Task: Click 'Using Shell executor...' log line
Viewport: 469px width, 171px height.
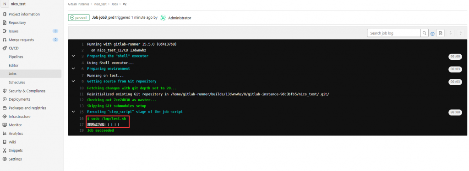Action: click(x=110, y=63)
